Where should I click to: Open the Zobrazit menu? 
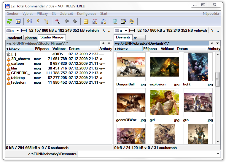pyautogui.click(x=67, y=14)
